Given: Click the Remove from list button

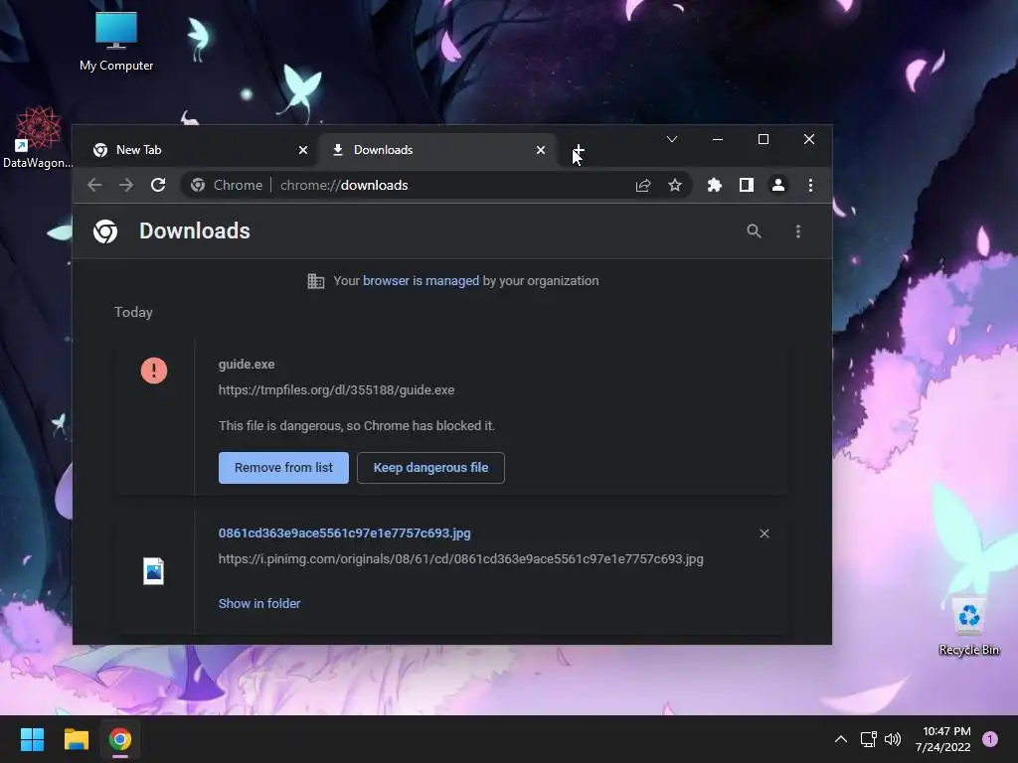Looking at the screenshot, I should tap(283, 468).
